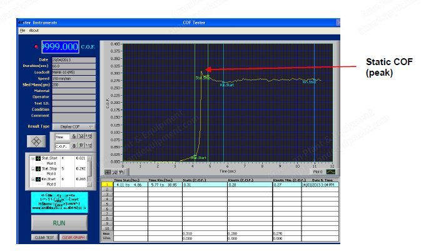421x251 pixels.
Task: Click the Plot 0 legend line sample
Action: coord(330,172)
